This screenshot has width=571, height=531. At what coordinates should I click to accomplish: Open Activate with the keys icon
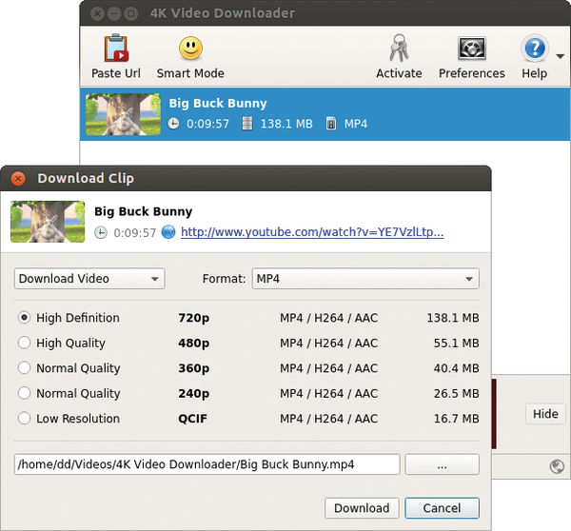(399, 48)
